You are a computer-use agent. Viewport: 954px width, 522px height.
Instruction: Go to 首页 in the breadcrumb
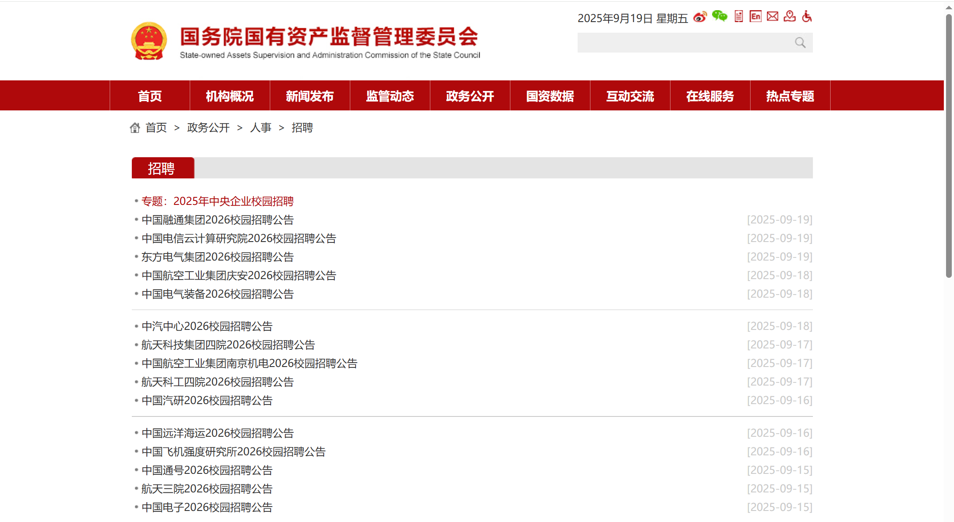click(x=156, y=128)
